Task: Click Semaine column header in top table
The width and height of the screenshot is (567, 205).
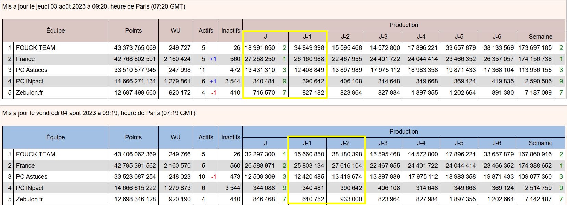Action: pos(540,37)
